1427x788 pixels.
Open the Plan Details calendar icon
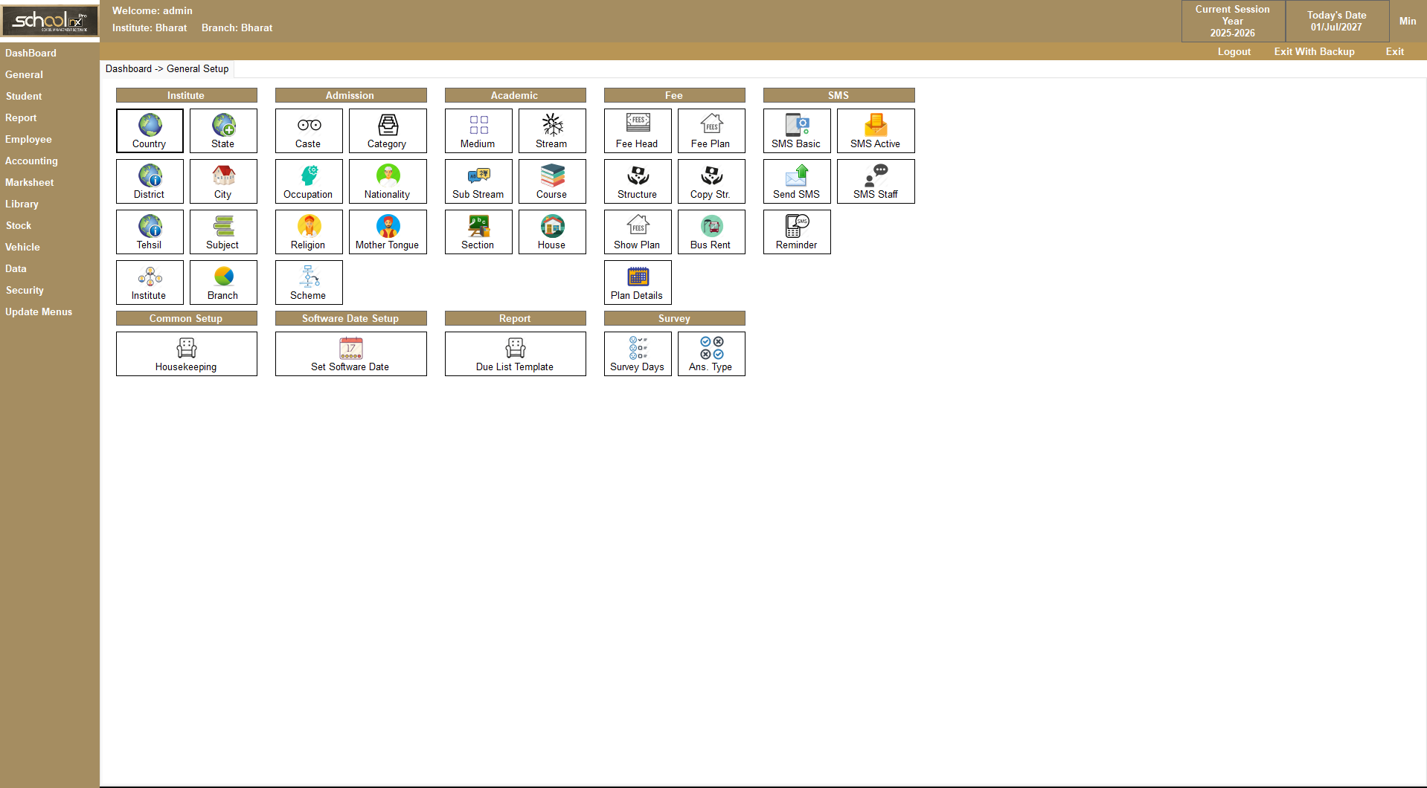coord(638,282)
